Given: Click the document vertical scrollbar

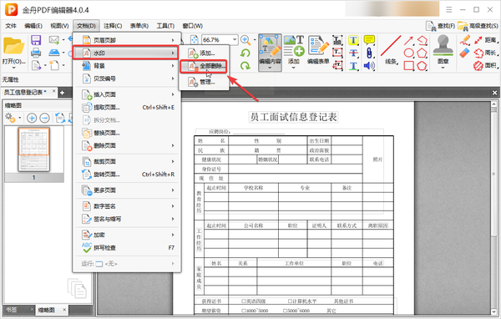Looking at the screenshot, I should [x=494, y=208].
